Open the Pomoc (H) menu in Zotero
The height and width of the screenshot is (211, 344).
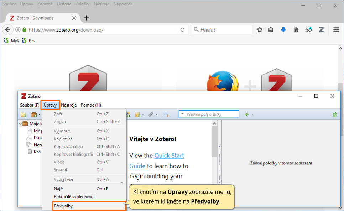(91, 105)
